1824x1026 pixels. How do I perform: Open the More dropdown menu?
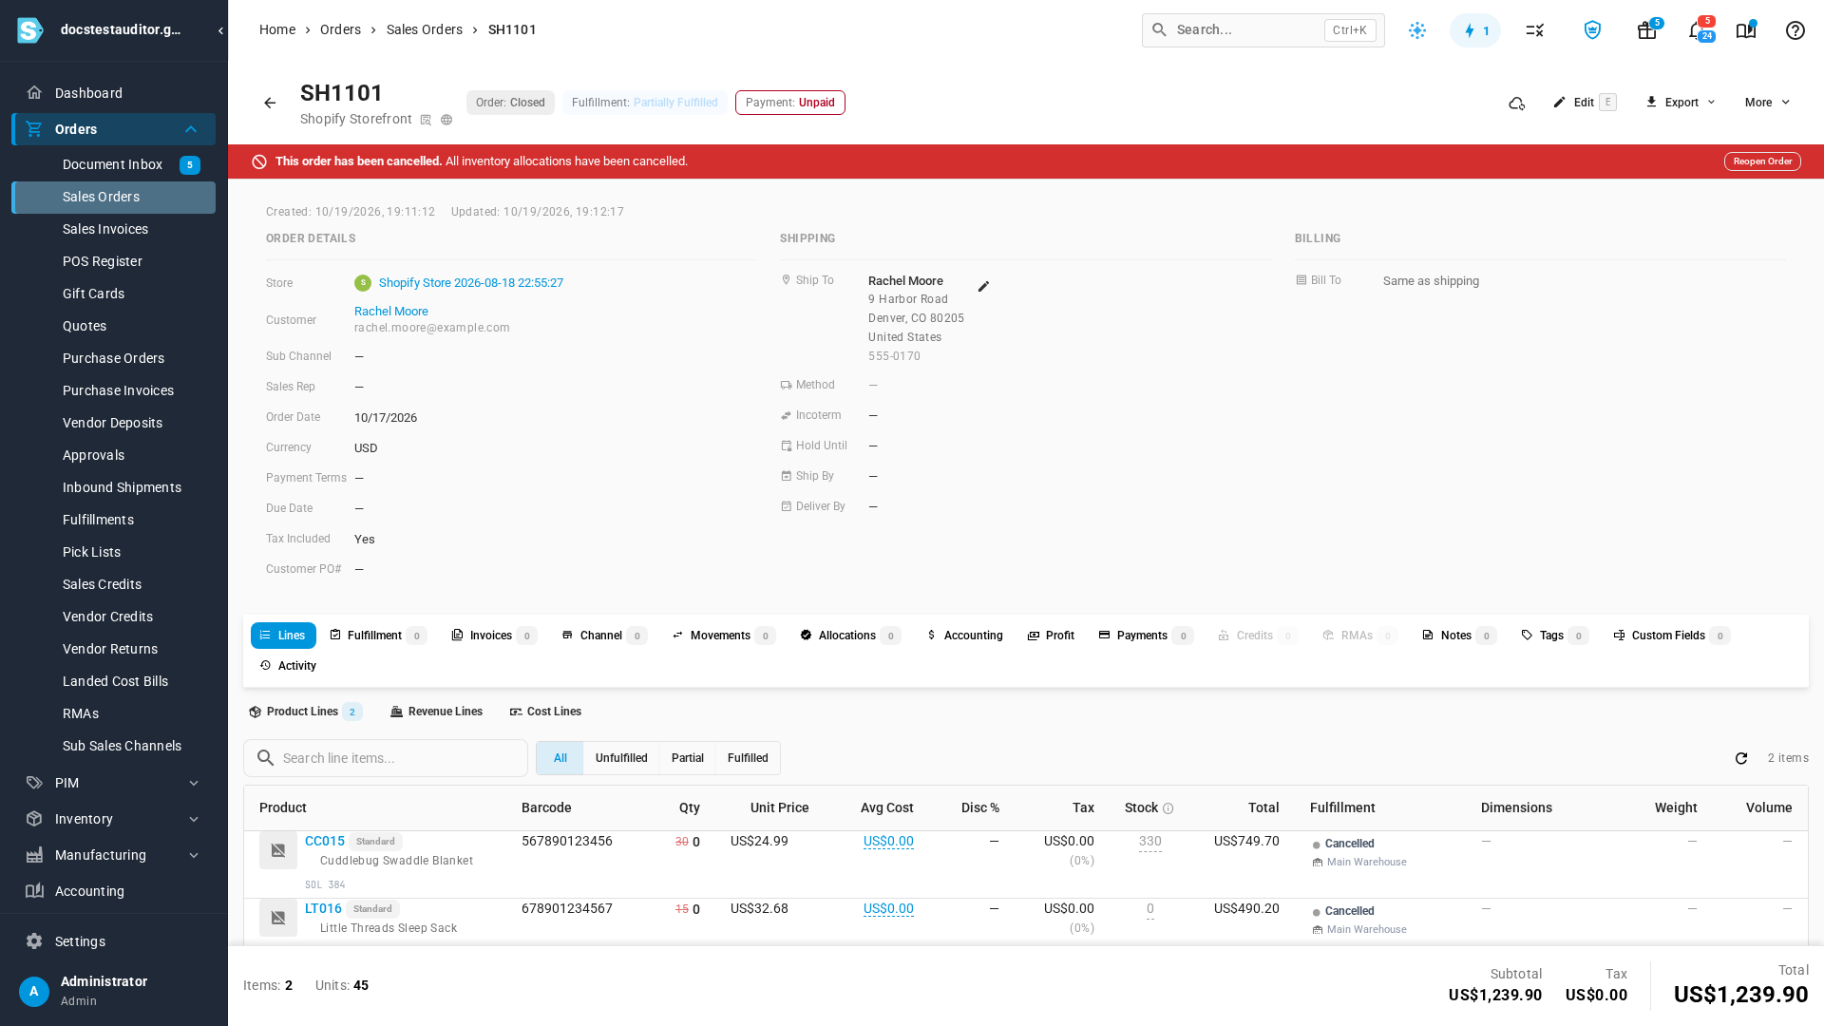[1767, 103]
